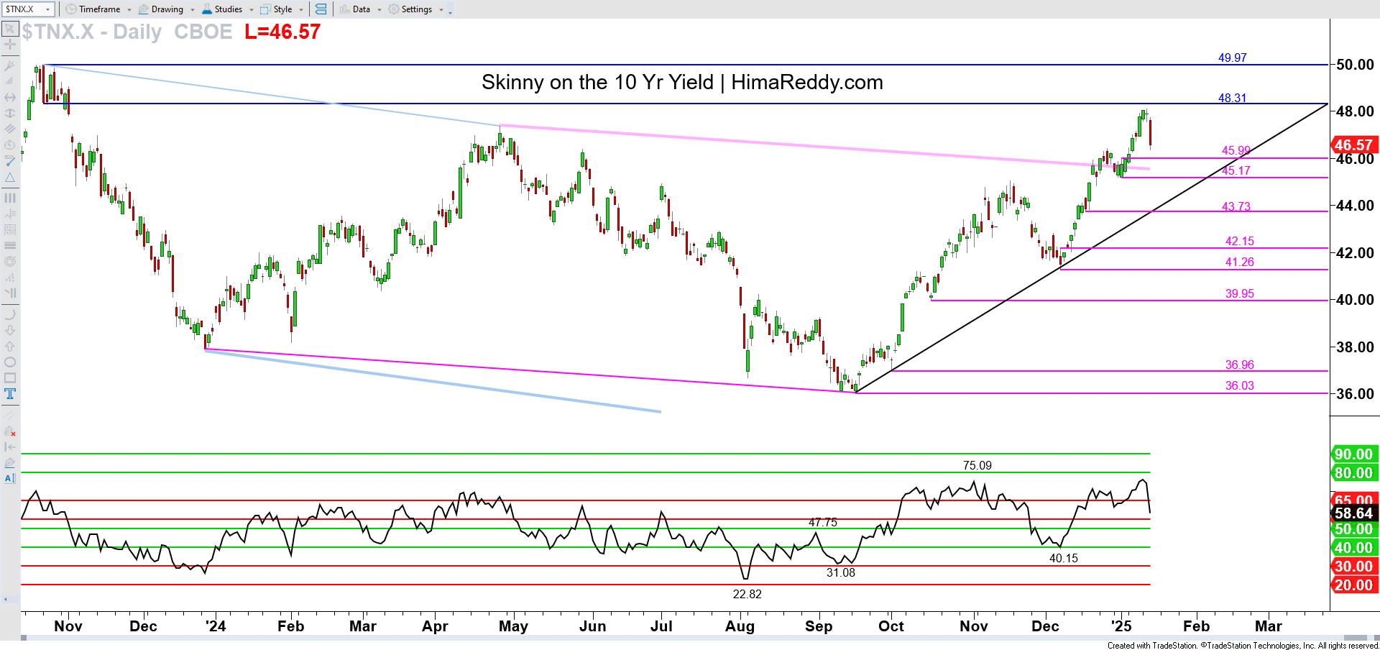
Task: Open the symbol dropdown beside $TNX.X
Action: tap(47, 9)
